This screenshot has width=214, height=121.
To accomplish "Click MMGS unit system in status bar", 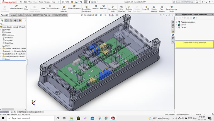I will [x=198, y=114].
